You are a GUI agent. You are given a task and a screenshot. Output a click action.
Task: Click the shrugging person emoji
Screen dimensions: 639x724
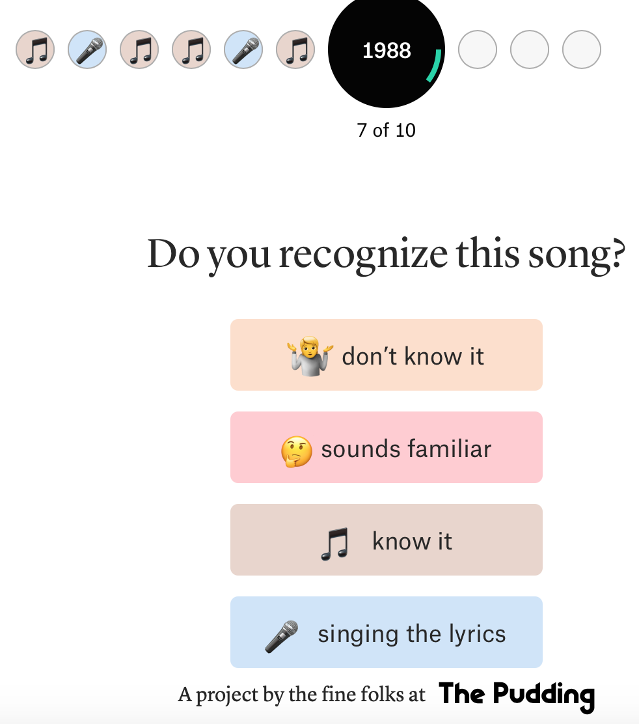tap(310, 355)
